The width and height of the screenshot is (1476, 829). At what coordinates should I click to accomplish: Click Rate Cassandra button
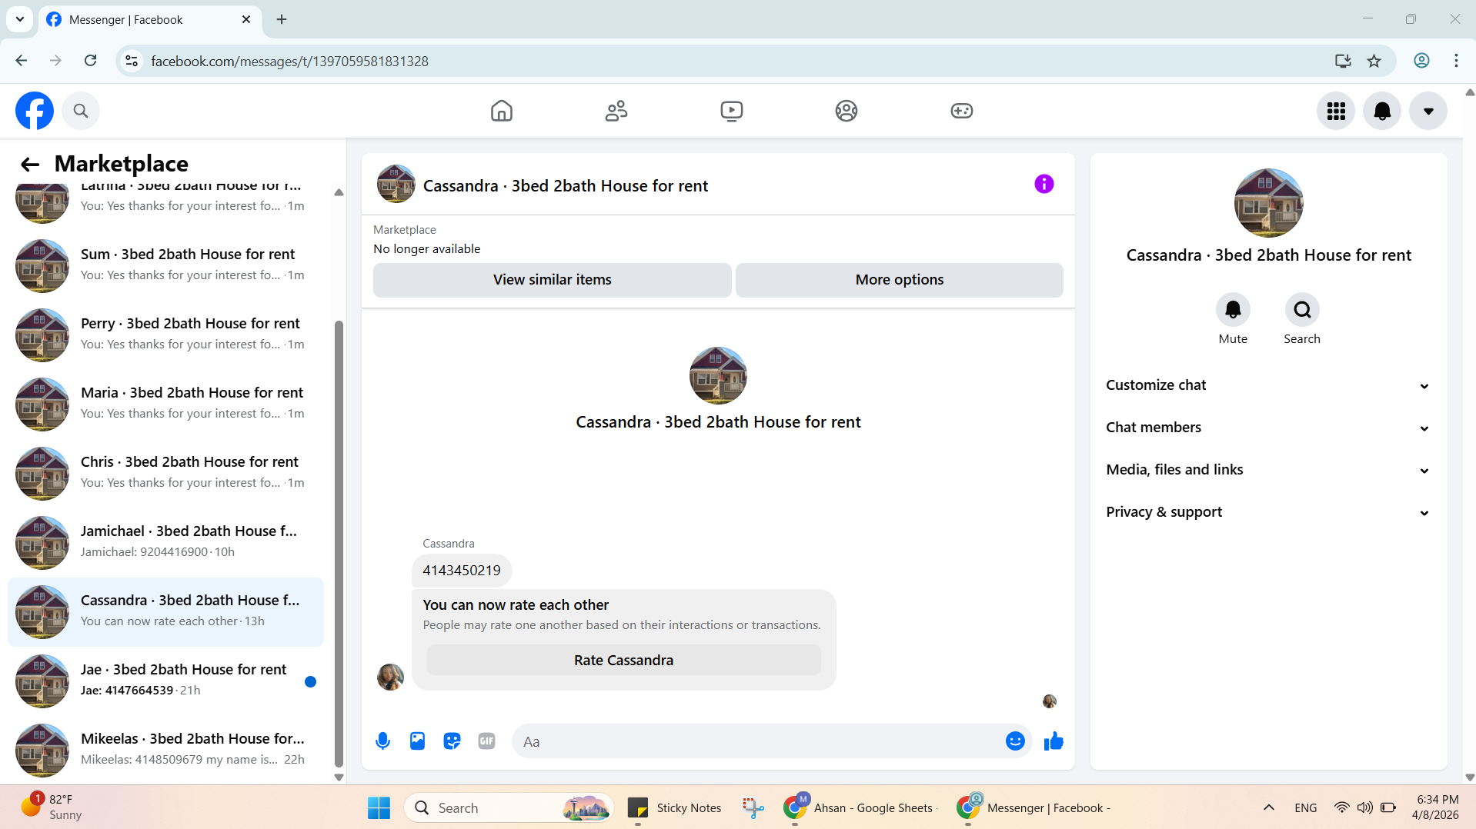(x=624, y=661)
